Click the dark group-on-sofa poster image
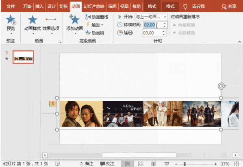 tap(123, 114)
